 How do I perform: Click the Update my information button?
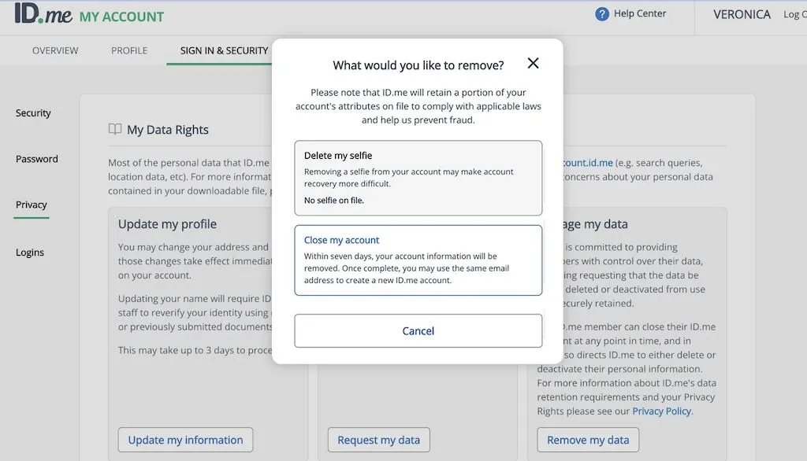click(x=184, y=440)
